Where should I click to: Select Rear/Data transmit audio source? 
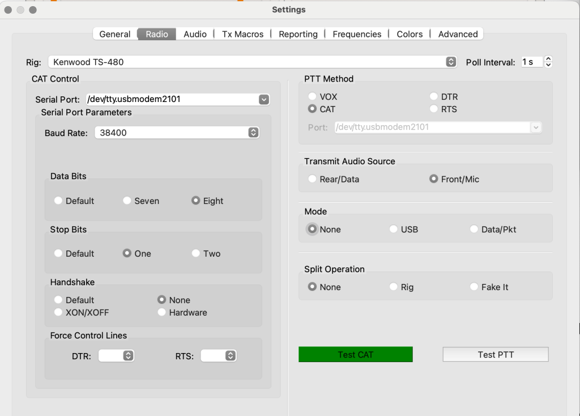pyautogui.click(x=312, y=179)
